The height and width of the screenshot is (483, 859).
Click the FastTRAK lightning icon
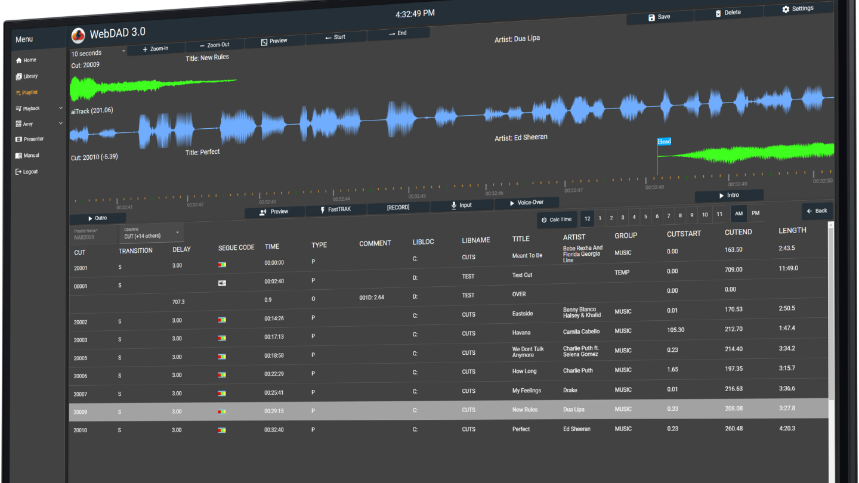click(323, 210)
